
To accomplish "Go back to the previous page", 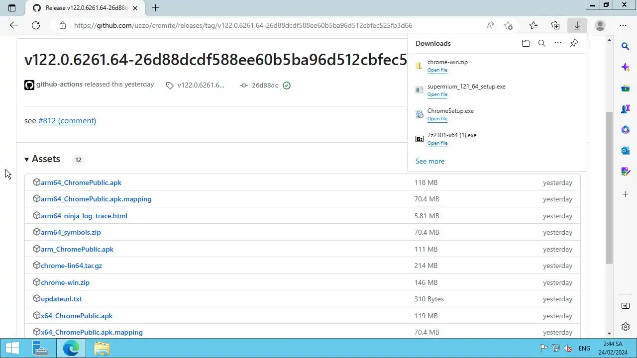I will pyautogui.click(x=14, y=25).
